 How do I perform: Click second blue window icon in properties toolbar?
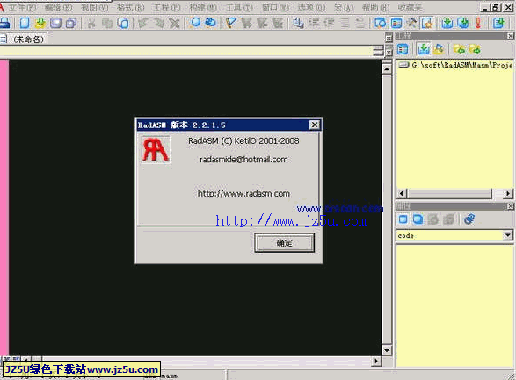418,219
